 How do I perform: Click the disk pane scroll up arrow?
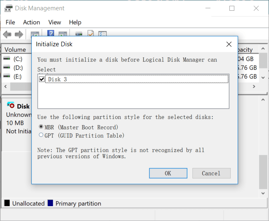point(263,100)
